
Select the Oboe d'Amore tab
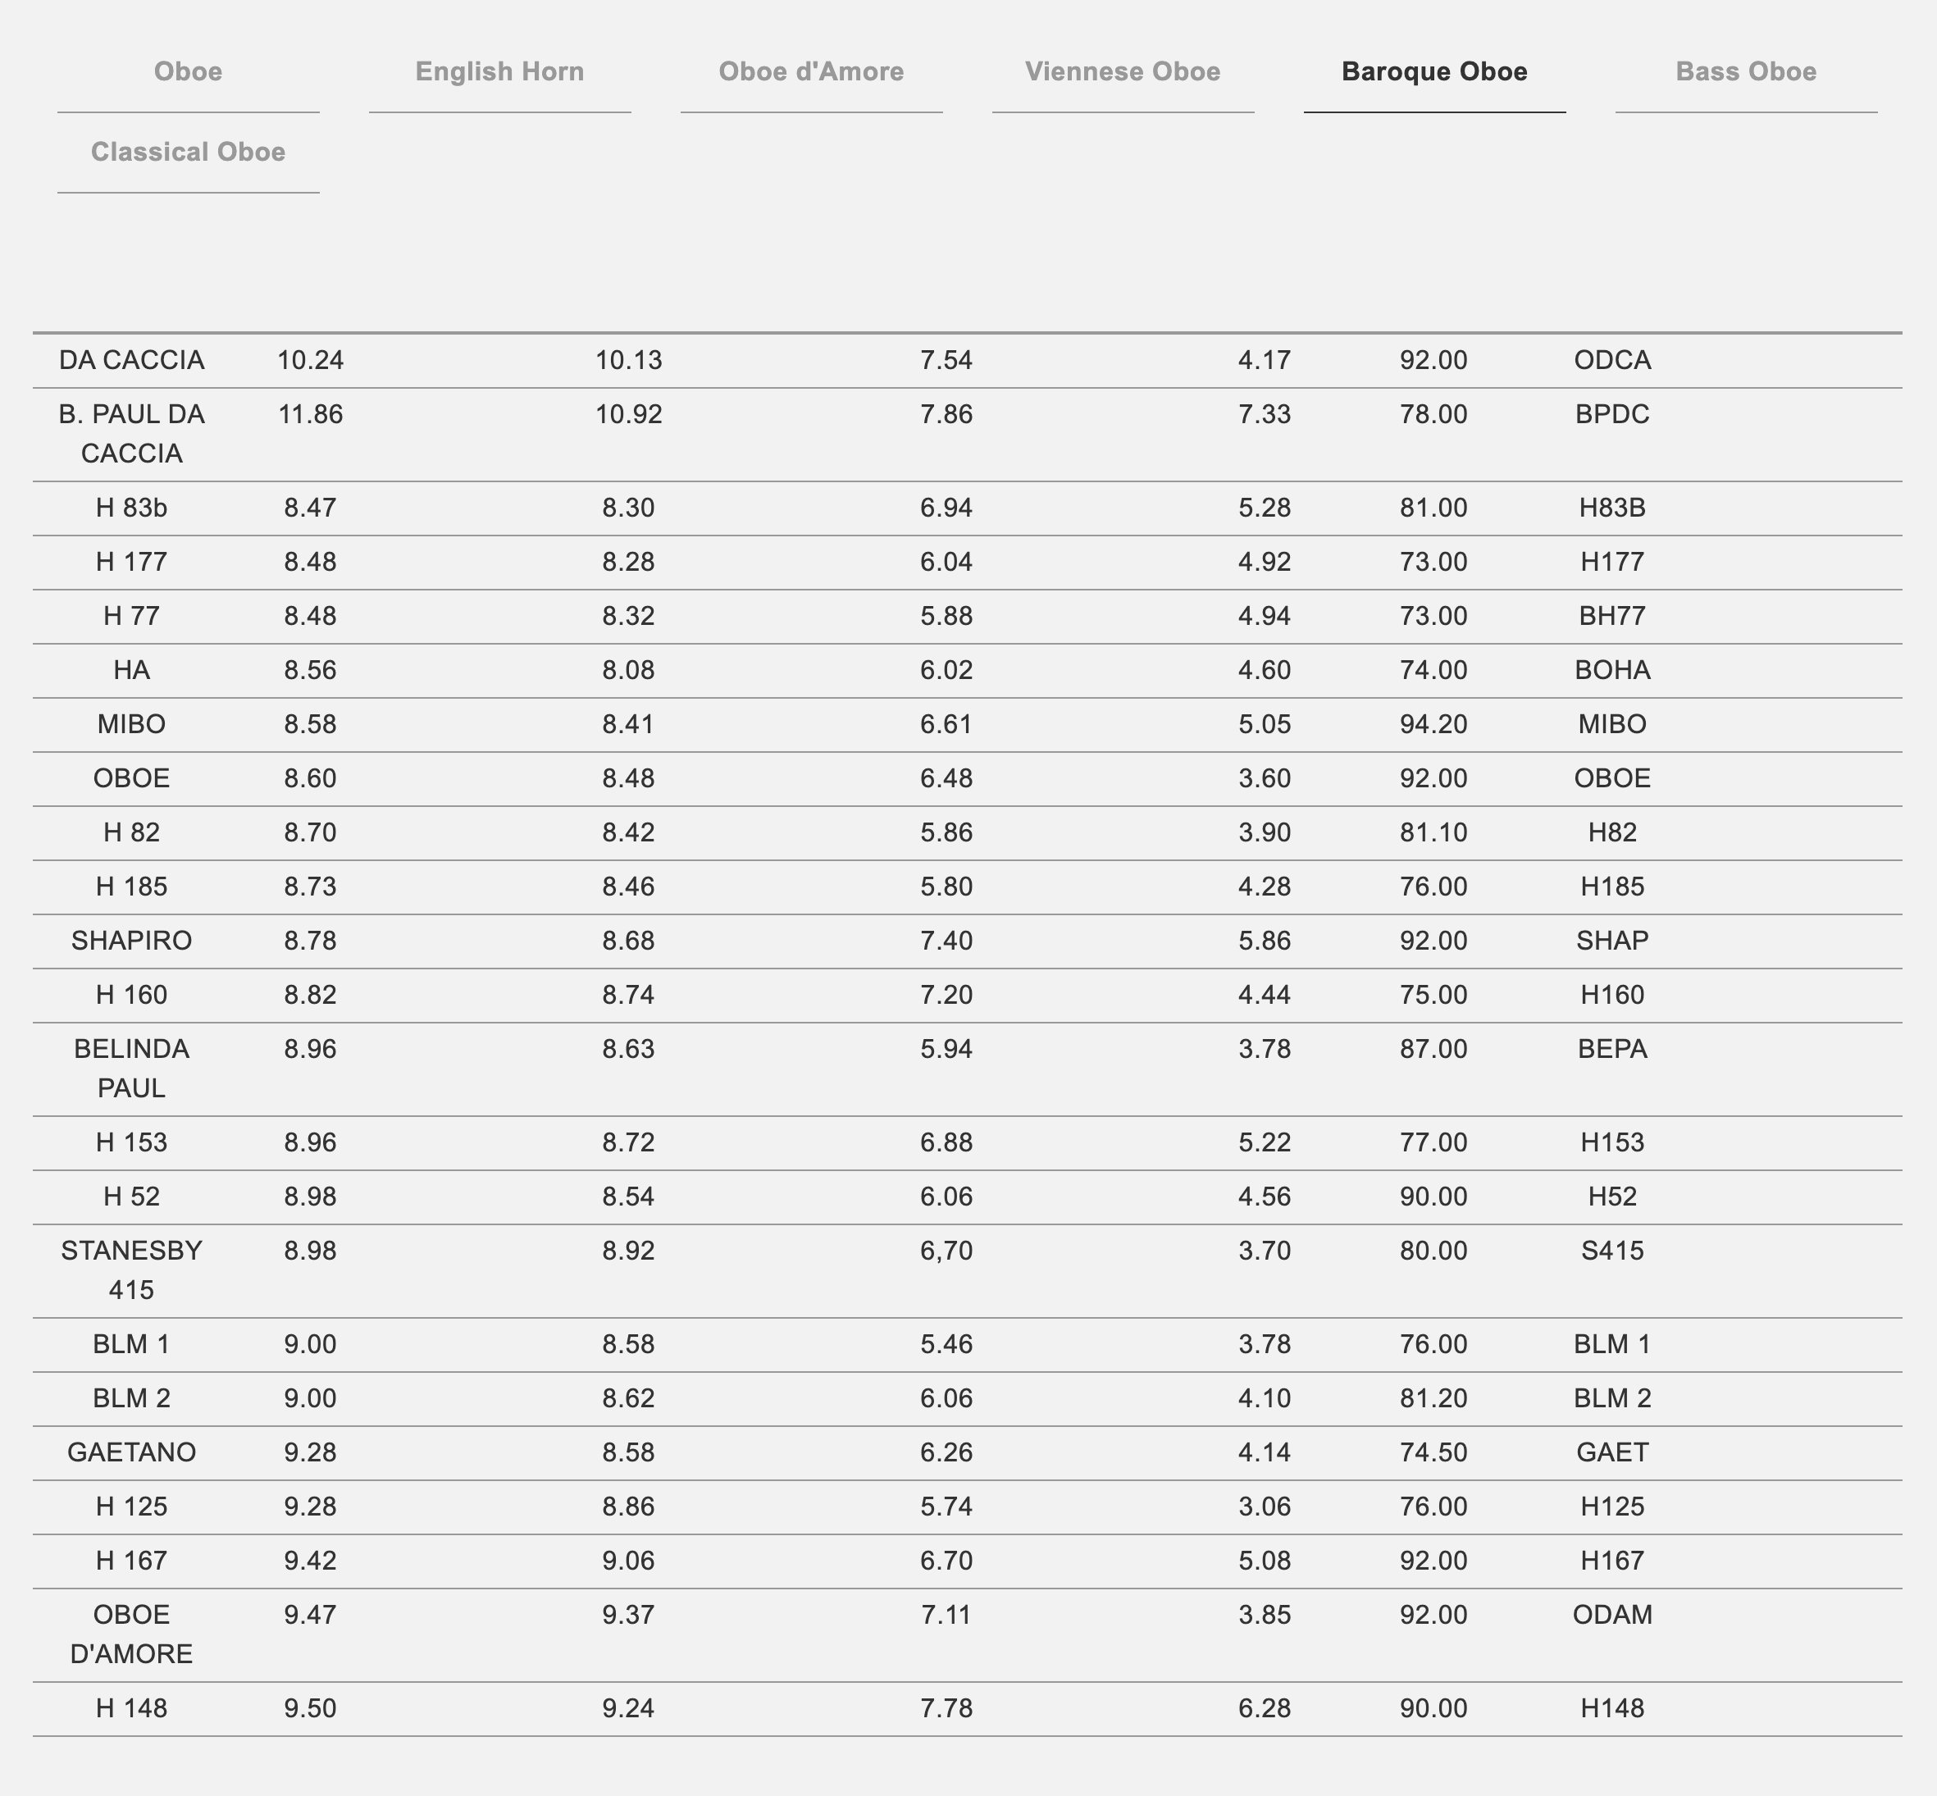810,72
